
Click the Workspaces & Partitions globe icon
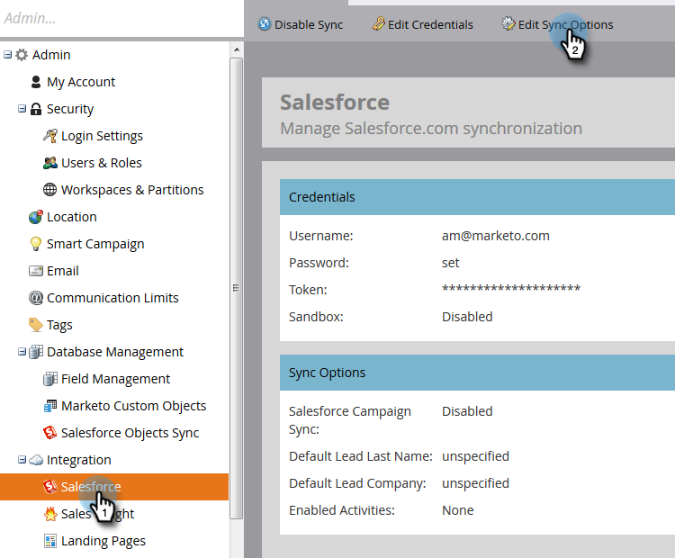click(49, 189)
